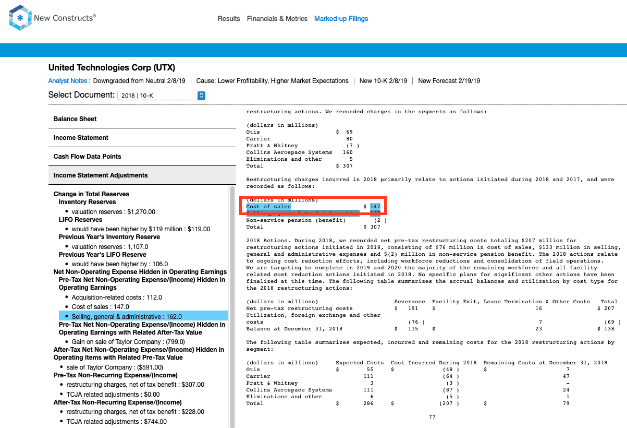The width and height of the screenshot is (627, 428).
Task: Select the Marked-up Filings nav item
Action: click(341, 19)
